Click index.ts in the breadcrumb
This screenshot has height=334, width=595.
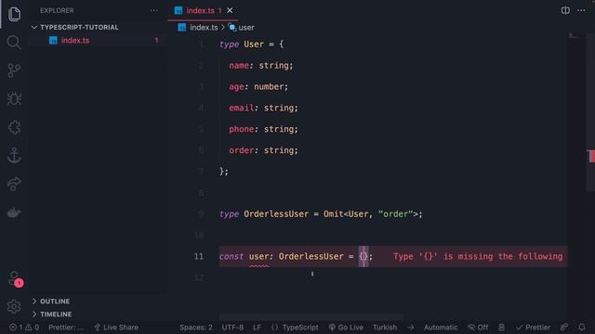(x=204, y=27)
